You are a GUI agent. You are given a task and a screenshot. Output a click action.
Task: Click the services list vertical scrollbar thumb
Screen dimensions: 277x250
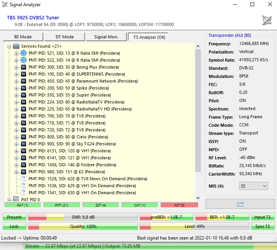198,110
